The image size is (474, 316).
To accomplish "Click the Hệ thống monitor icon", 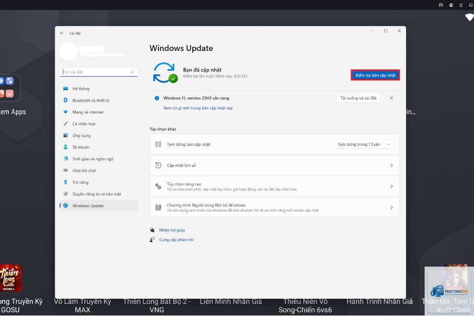I will [66, 88].
